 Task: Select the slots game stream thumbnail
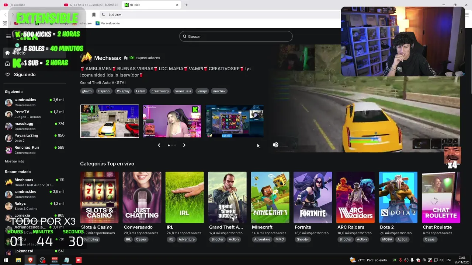point(235,121)
